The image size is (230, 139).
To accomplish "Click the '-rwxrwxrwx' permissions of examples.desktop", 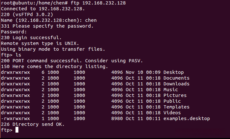I will click(15, 118).
